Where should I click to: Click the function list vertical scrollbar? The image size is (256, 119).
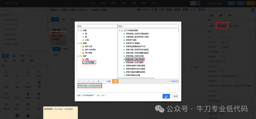pos(178,31)
